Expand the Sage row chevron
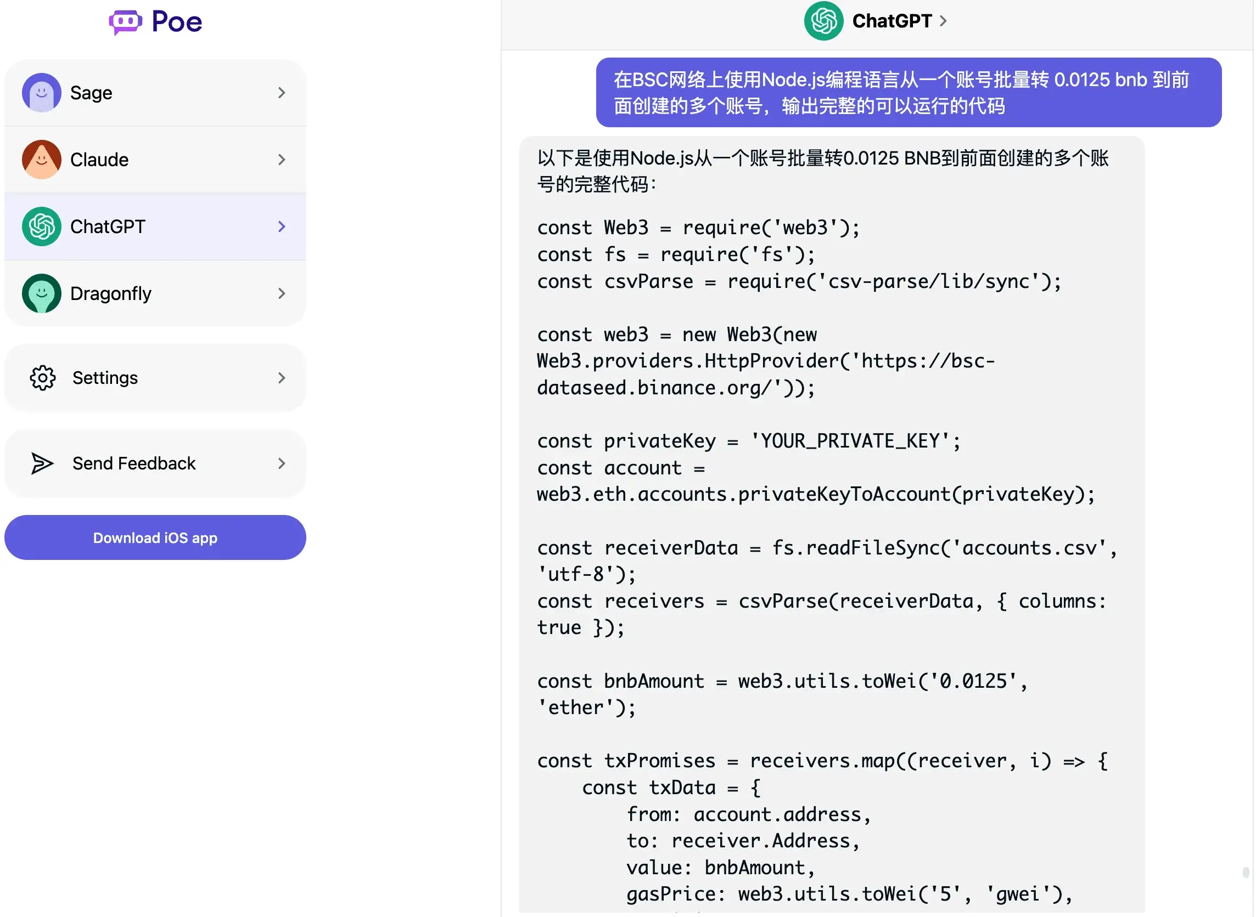 point(282,93)
